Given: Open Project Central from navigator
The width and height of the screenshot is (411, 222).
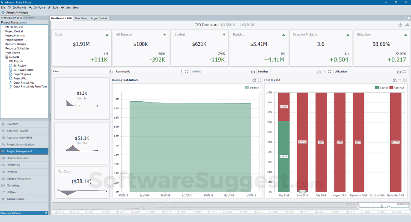Looking at the screenshot, I should coord(14,31).
